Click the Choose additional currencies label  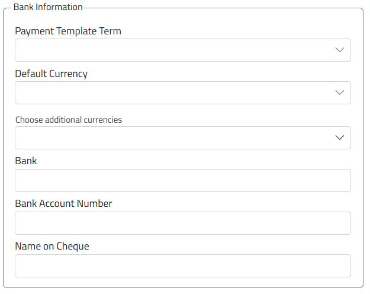(x=69, y=120)
